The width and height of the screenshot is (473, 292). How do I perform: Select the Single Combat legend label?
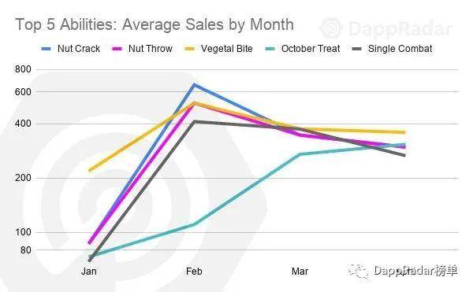tap(400, 49)
